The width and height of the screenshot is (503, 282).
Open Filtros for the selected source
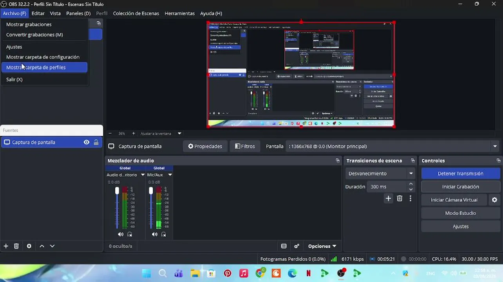pos(245,146)
